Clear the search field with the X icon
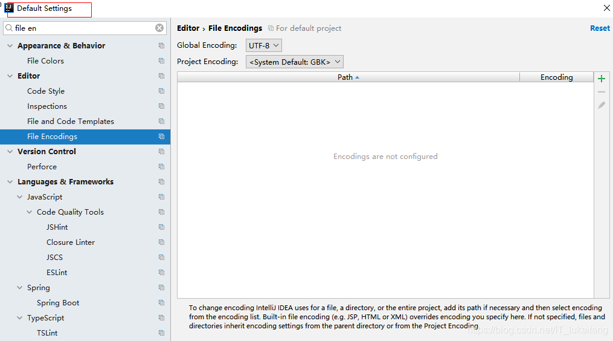This screenshot has height=341, width=613. (159, 28)
